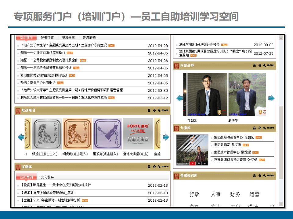Click left arrow of 培训项目 carousel

pyautogui.click(x=21, y=137)
